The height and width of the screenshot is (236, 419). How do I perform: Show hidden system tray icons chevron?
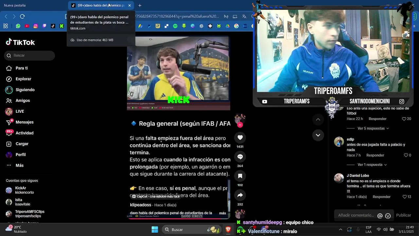[340, 229]
